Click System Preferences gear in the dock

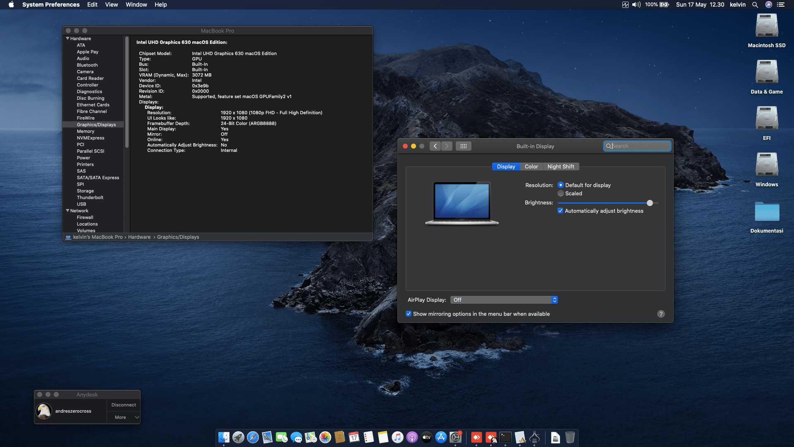click(x=455, y=437)
